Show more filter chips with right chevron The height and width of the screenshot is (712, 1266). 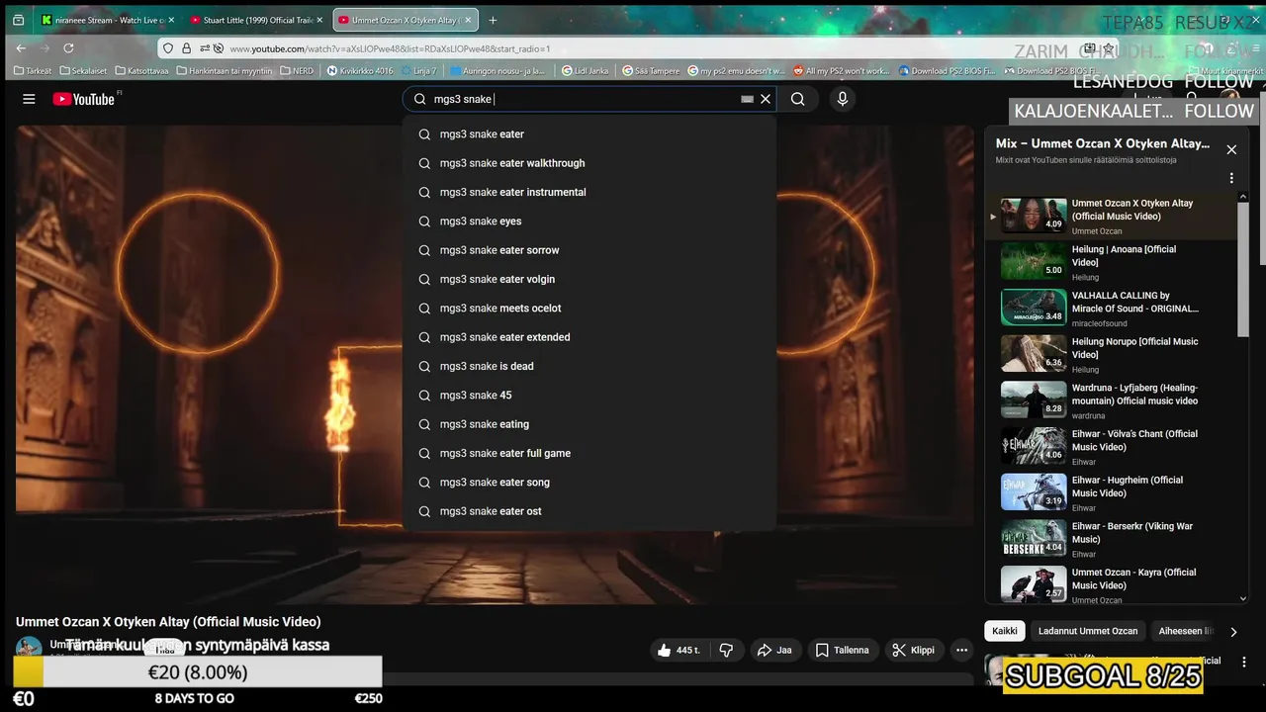(x=1233, y=631)
